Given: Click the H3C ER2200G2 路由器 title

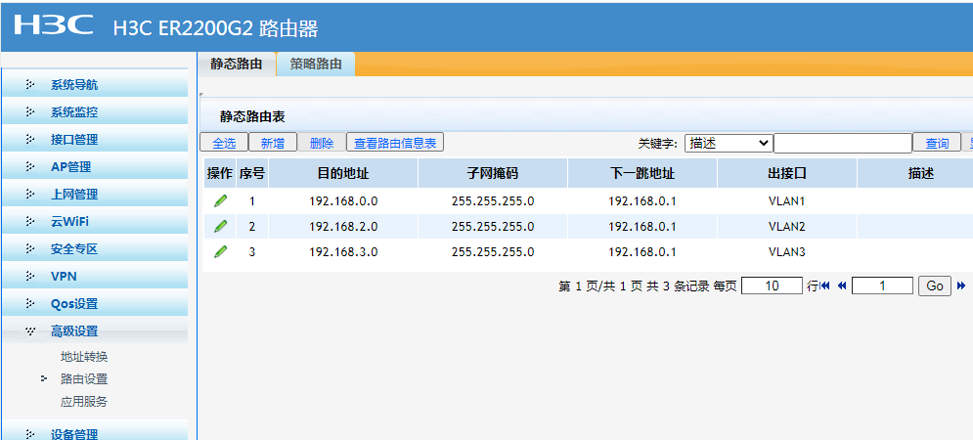Looking at the screenshot, I should coord(216,28).
